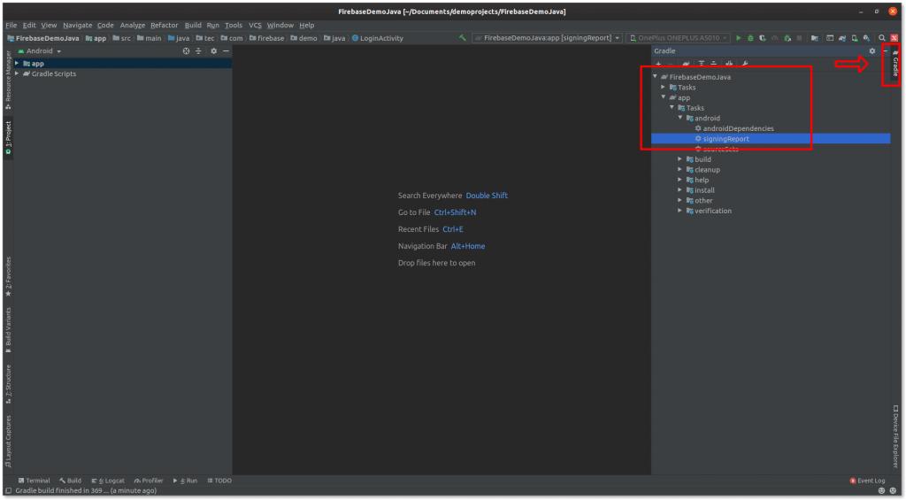Open the Event Log button
Screen dimensions: 906x500
867,481
